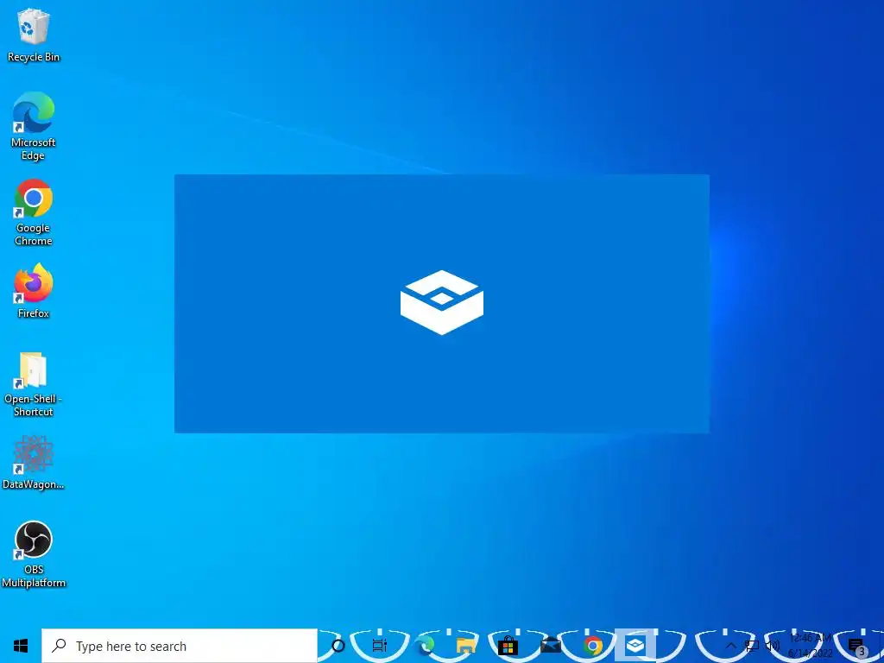Open Microsoft Store from the taskbar
Screen dimensions: 884x663
(508, 646)
